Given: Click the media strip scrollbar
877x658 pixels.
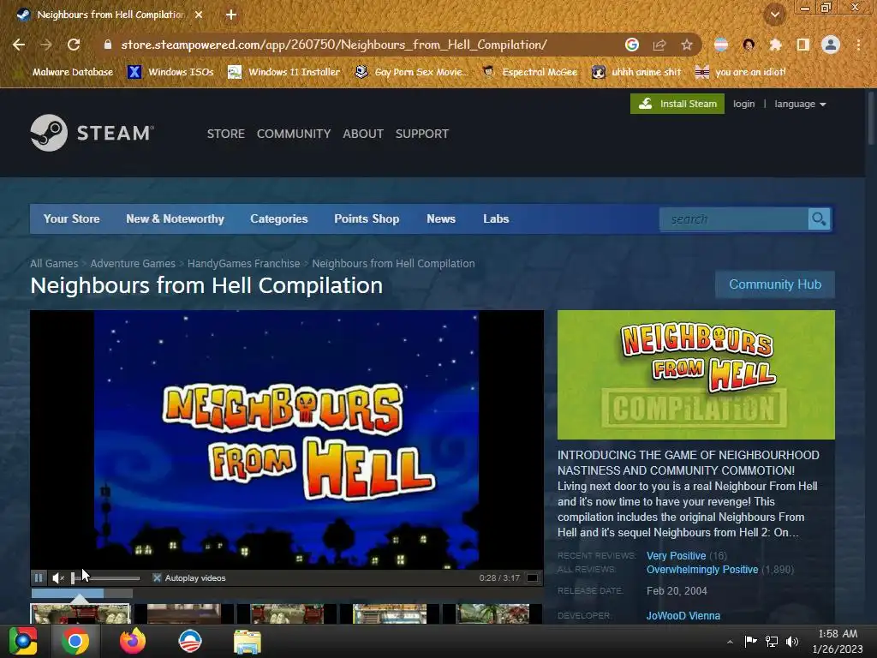Looking at the screenshot, I should [x=81, y=593].
